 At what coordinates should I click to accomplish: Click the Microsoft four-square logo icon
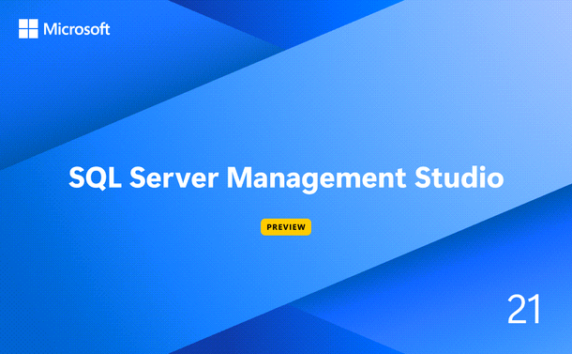pyautogui.click(x=28, y=28)
